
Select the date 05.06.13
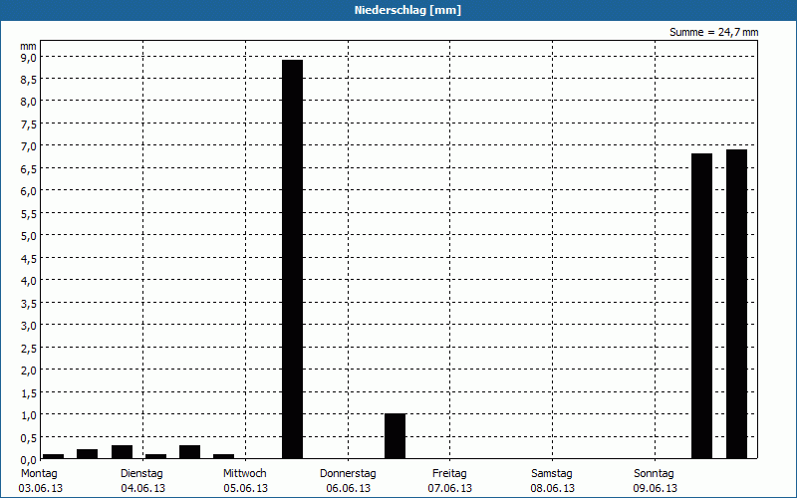click(x=245, y=488)
